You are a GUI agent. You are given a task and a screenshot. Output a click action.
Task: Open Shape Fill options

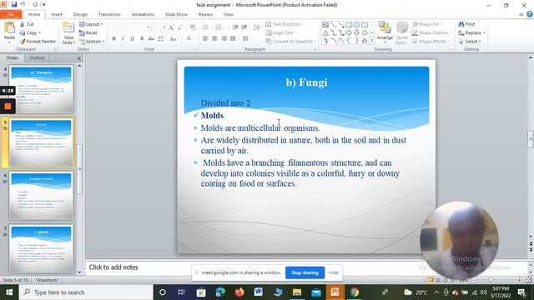coord(427,24)
